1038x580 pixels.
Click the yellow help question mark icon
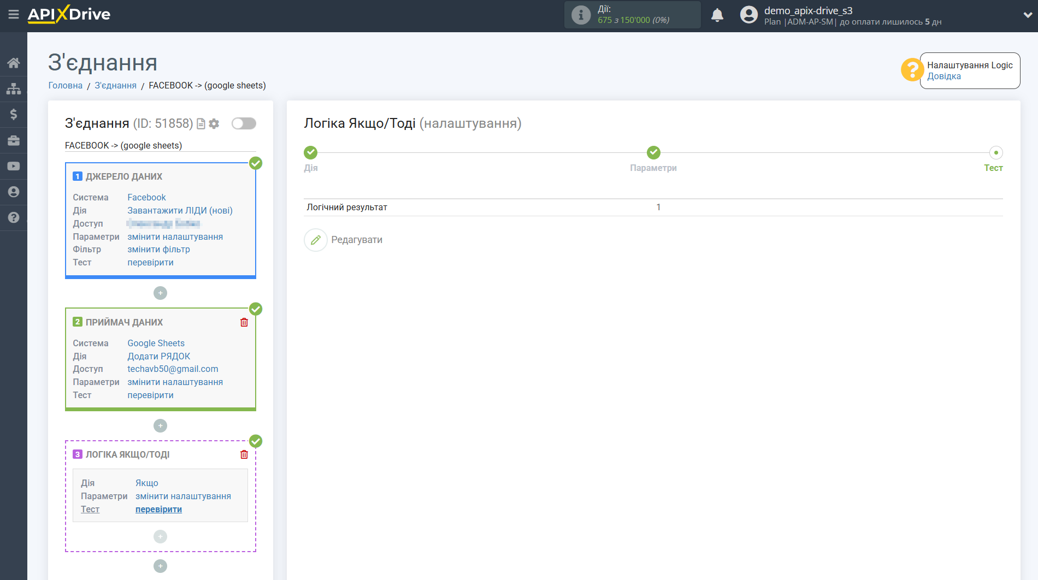click(912, 70)
